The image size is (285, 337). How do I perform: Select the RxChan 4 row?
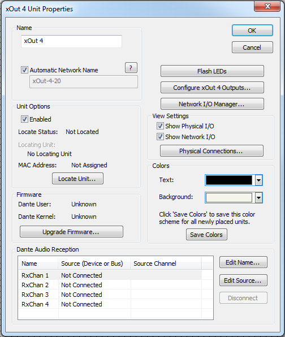click(110, 304)
